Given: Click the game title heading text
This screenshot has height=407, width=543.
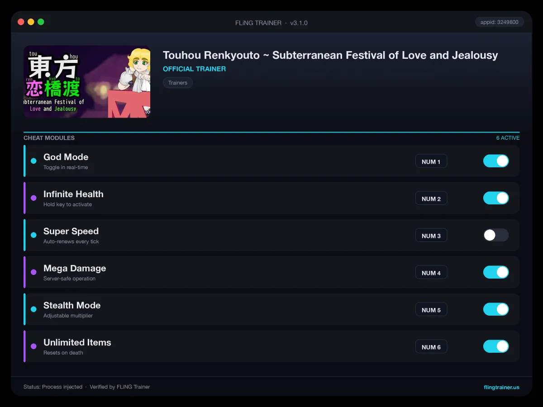Looking at the screenshot, I should [x=330, y=55].
